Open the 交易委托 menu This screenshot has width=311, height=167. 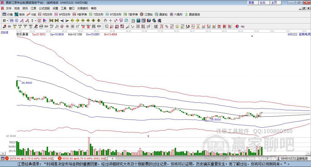tap(83, 8)
